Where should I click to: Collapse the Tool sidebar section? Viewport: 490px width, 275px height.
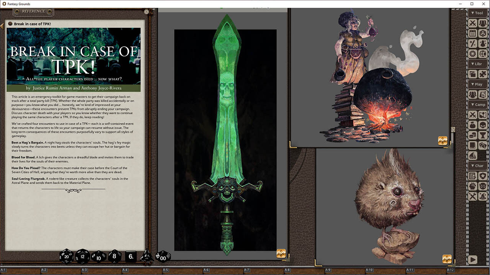(477, 13)
